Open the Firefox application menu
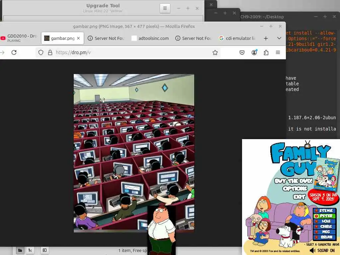 pyautogui.click(x=278, y=52)
